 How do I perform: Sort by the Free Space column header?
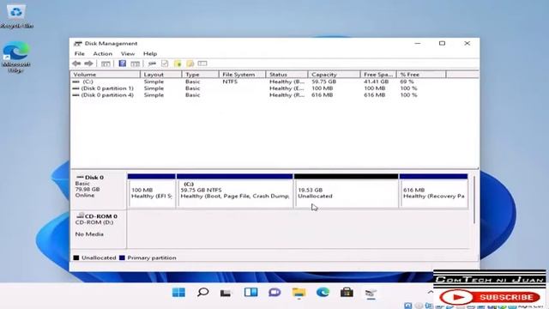[x=378, y=75]
